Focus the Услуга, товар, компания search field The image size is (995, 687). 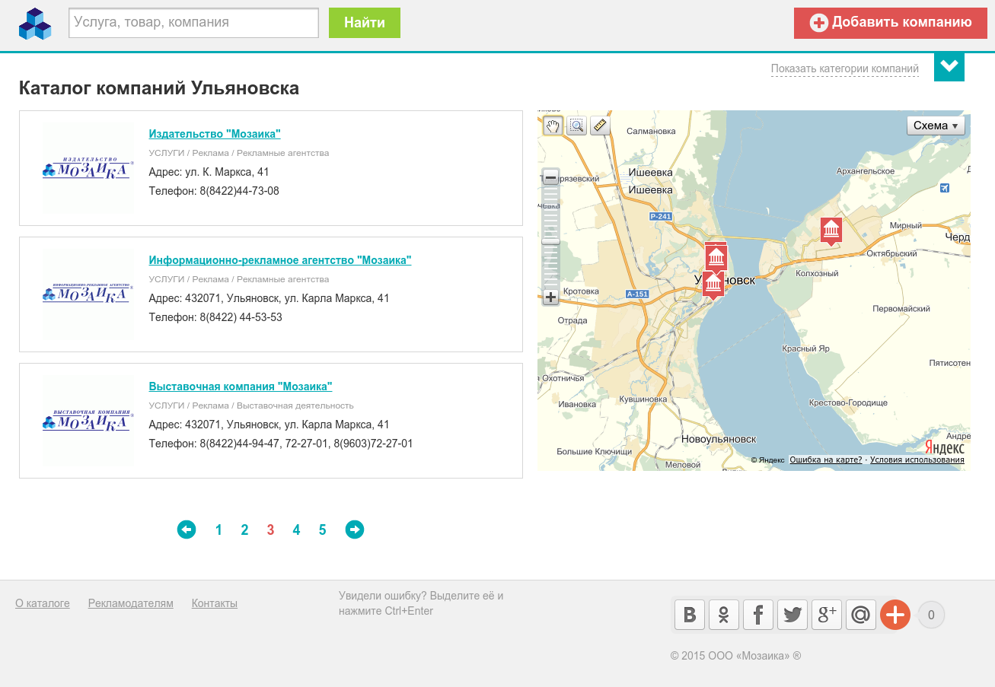point(193,23)
